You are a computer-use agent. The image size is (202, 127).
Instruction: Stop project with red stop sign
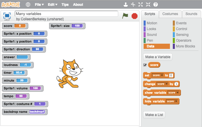pos(134,16)
